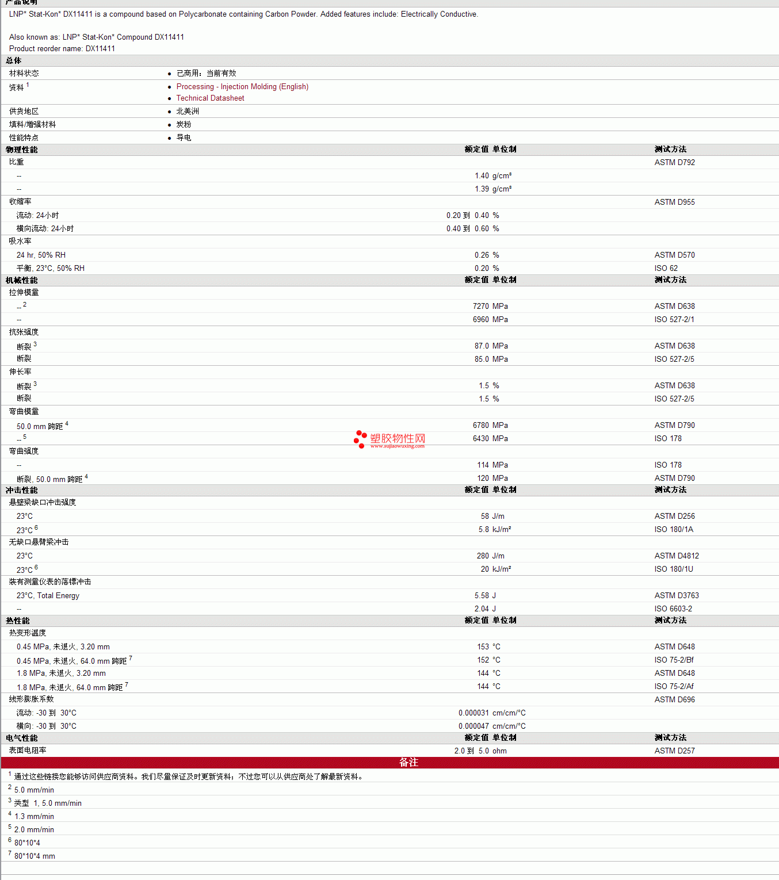Select the ISO 527-2/1 test method
Viewport: 779px width, 880px height.
click(674, 320)
